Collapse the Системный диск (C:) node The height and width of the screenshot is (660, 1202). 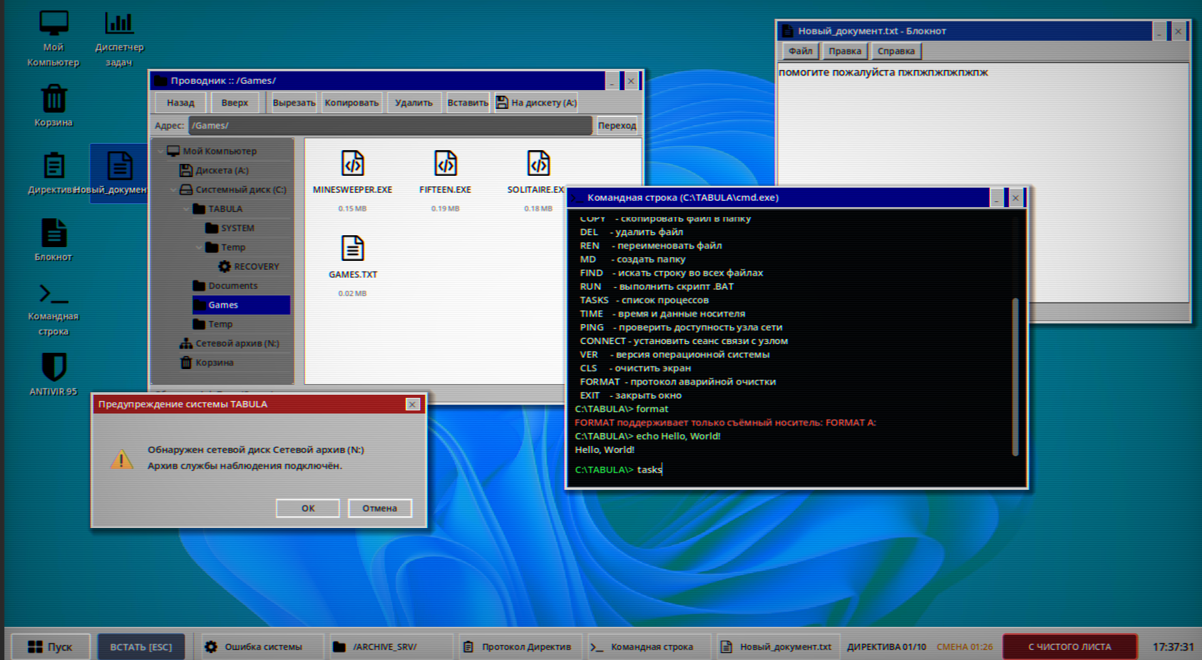coord(173,190)
